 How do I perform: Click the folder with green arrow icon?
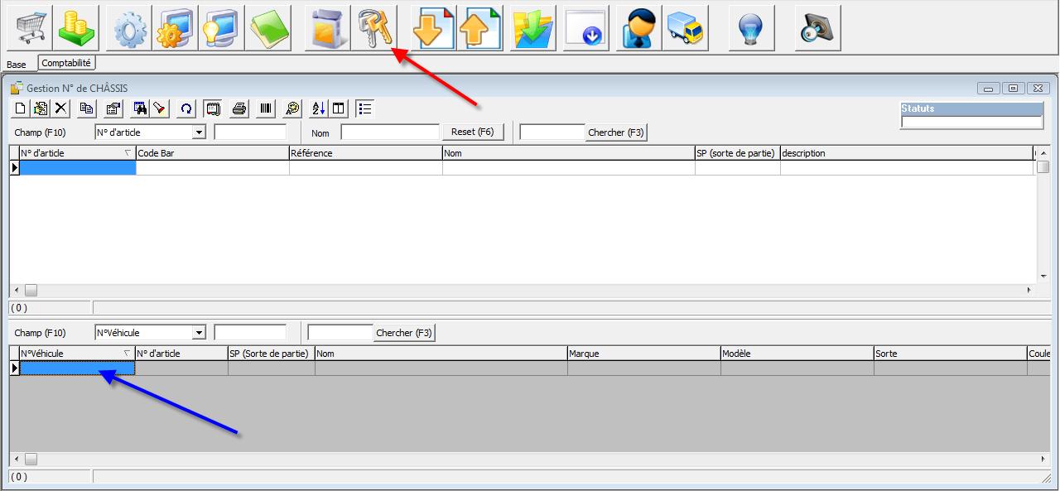coord(532,28)
